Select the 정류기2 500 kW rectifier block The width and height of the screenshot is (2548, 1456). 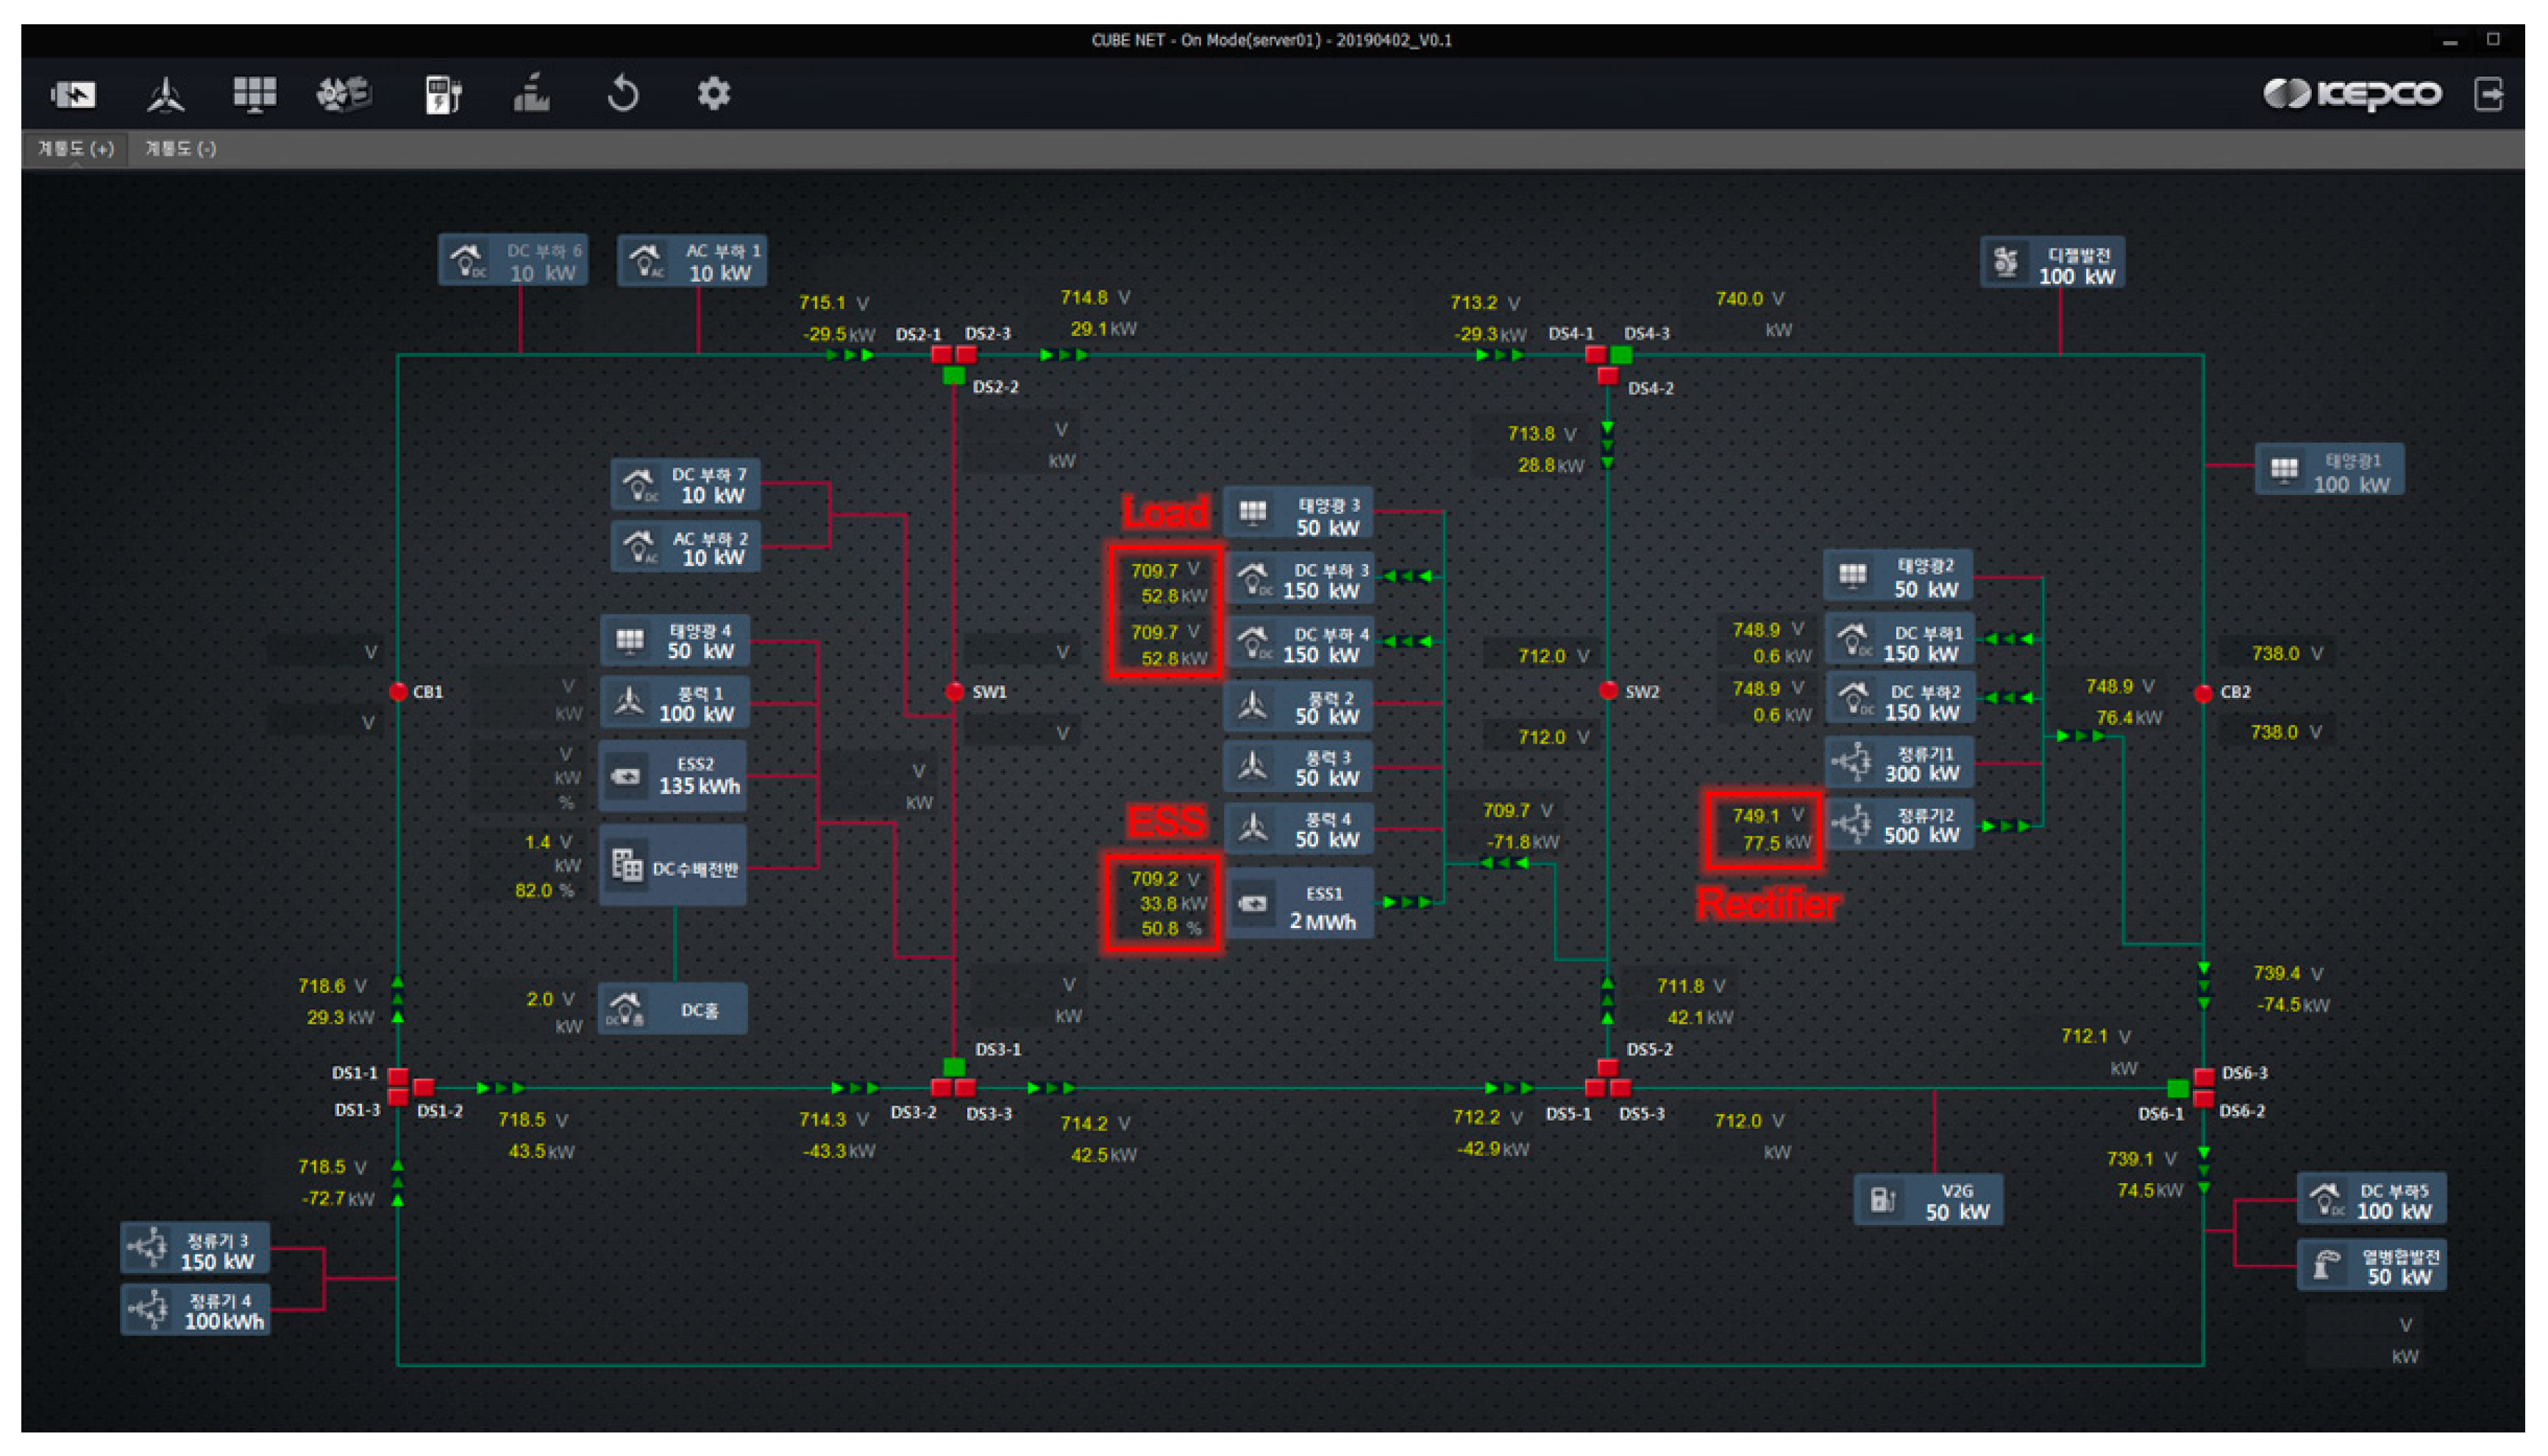pyautogui.click(x=1899, y=825)
